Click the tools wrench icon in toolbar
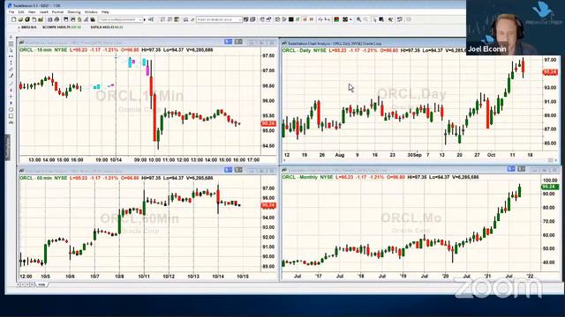565x317 pixels. click(x=390, y=19)
